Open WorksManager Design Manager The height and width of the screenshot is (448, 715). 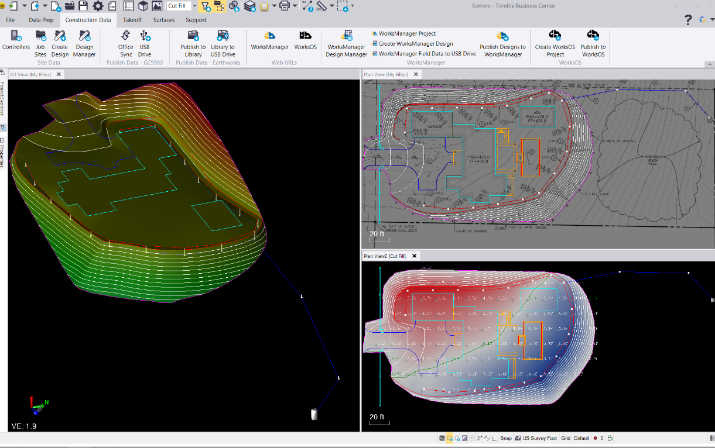tap(345, 44)
